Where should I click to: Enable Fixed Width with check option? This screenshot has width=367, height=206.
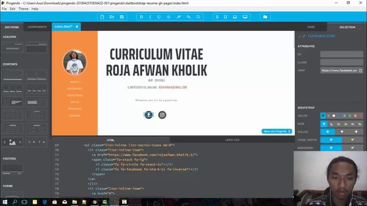(x=353, y=140)
